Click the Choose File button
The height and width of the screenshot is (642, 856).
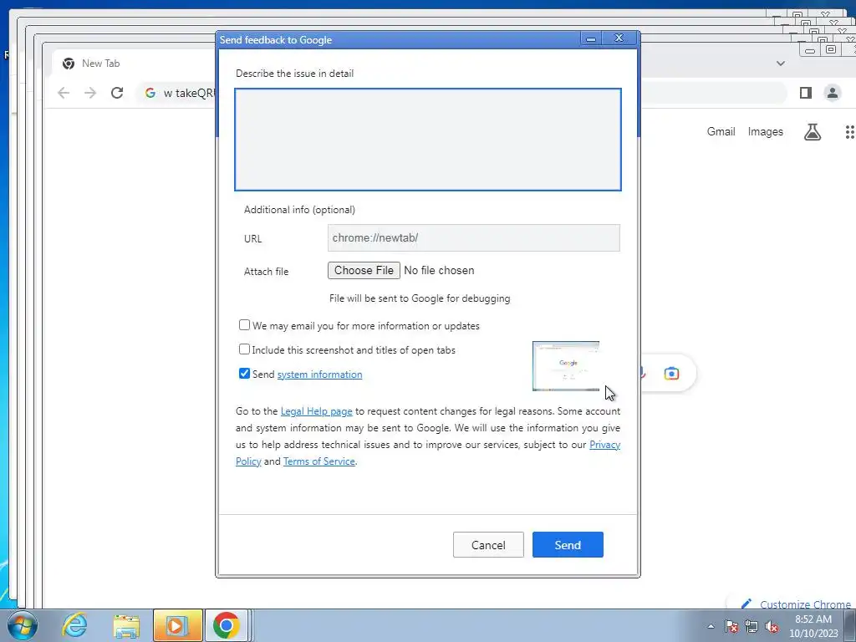(364, 270)
